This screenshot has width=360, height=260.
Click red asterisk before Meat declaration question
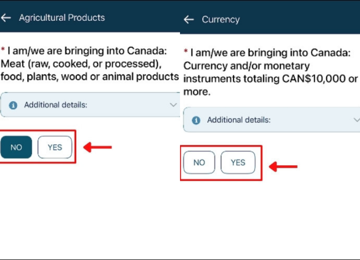tap(3, 51)
